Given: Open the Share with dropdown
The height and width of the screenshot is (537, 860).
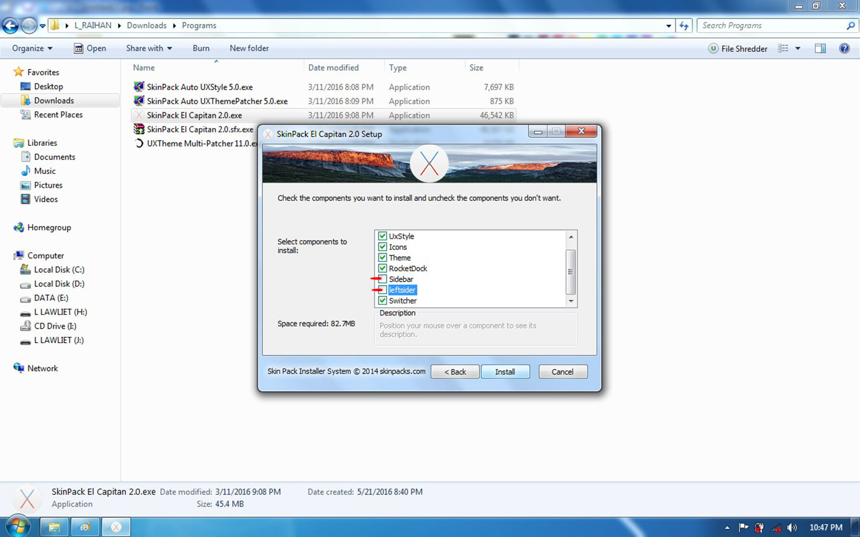Looking at the screenshot, I should point(149,48).
